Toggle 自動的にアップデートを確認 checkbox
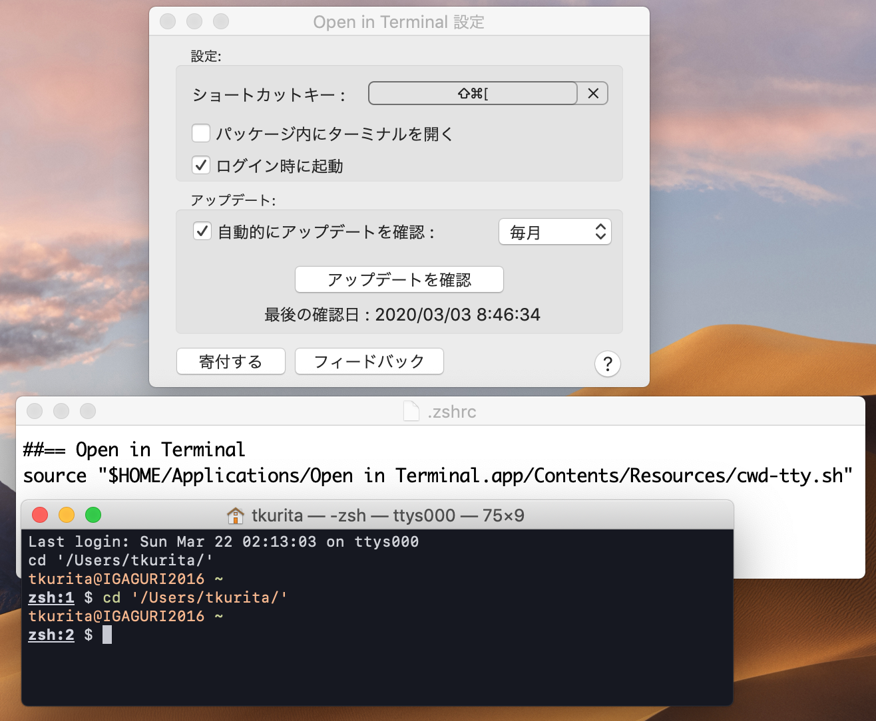Viewport: 876px width, 721px height. click(x=202, y=231)
